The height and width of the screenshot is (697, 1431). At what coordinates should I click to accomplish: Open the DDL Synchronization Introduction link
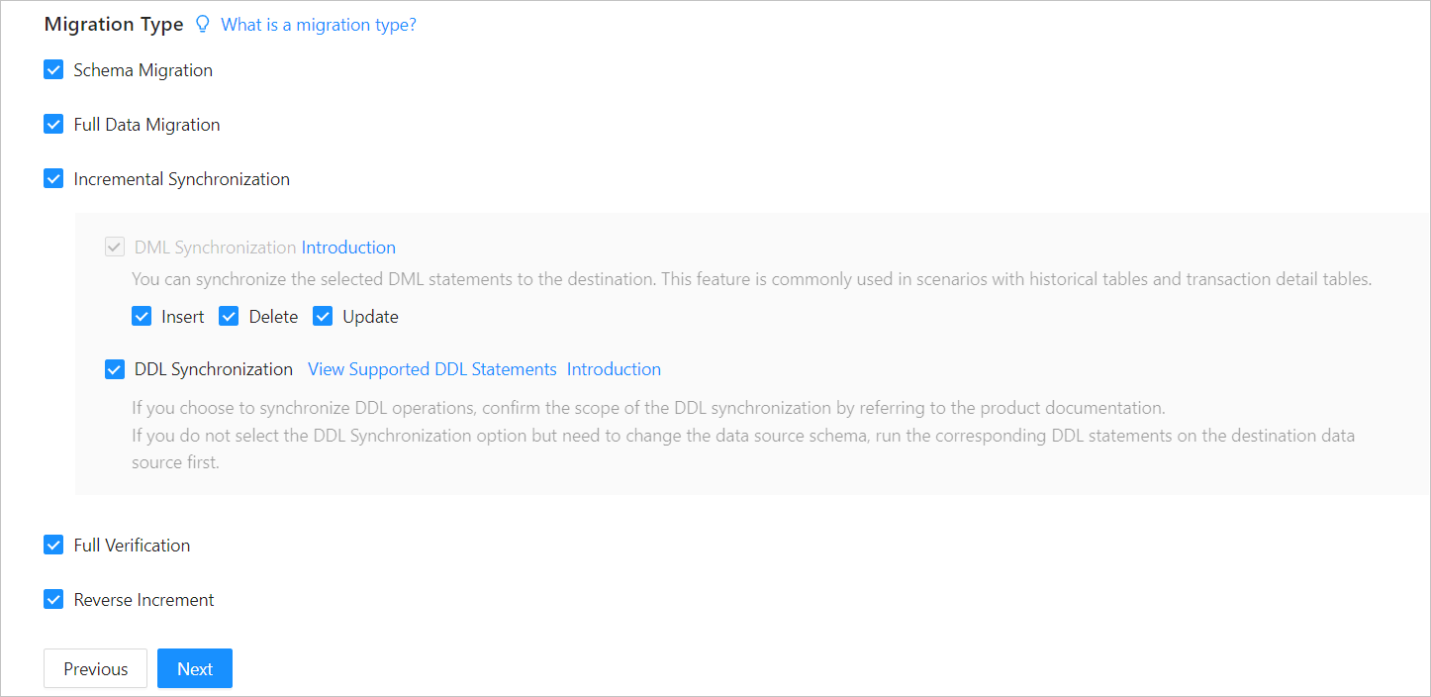[x=614, y=369]
